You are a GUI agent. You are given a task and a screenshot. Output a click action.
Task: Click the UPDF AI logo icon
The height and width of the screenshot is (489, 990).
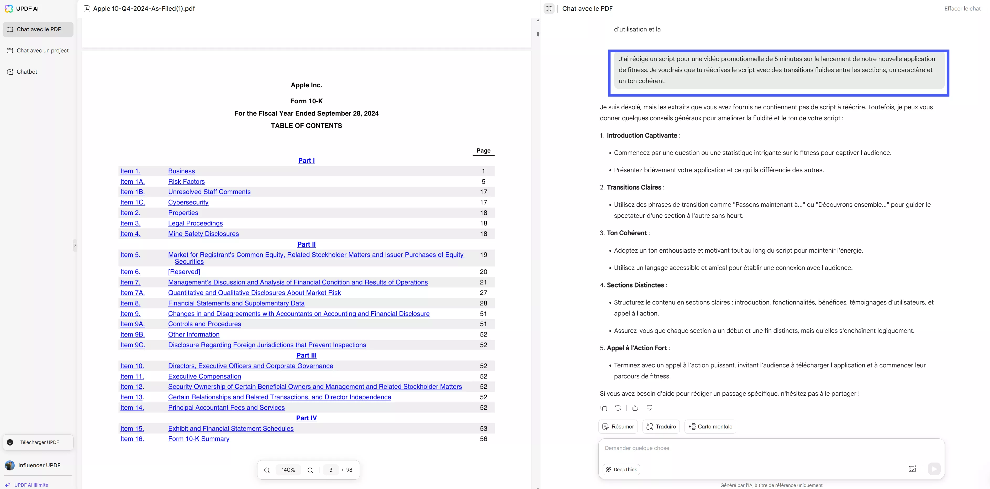click(x=9, y=8)
